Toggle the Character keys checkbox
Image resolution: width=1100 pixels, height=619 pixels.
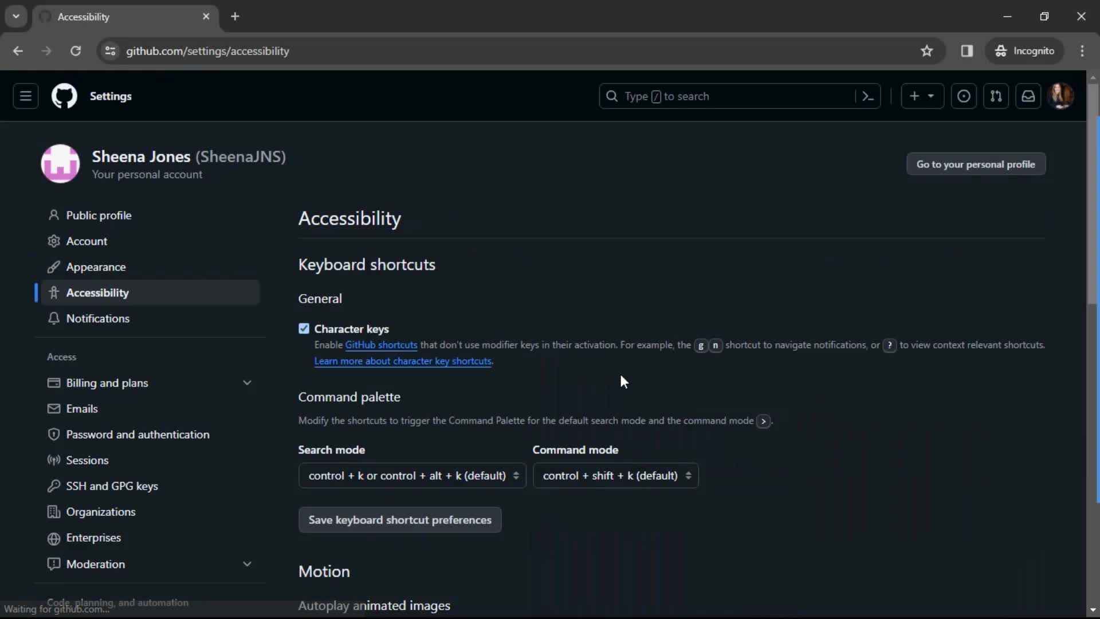(x=303, y=328)
